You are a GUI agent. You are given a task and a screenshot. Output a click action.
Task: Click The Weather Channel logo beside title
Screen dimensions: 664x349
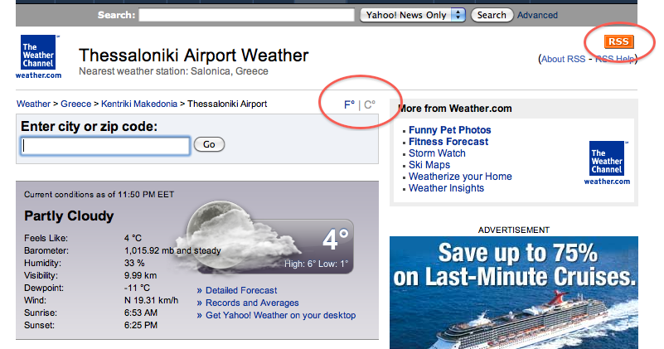click(x=38, y=56)
